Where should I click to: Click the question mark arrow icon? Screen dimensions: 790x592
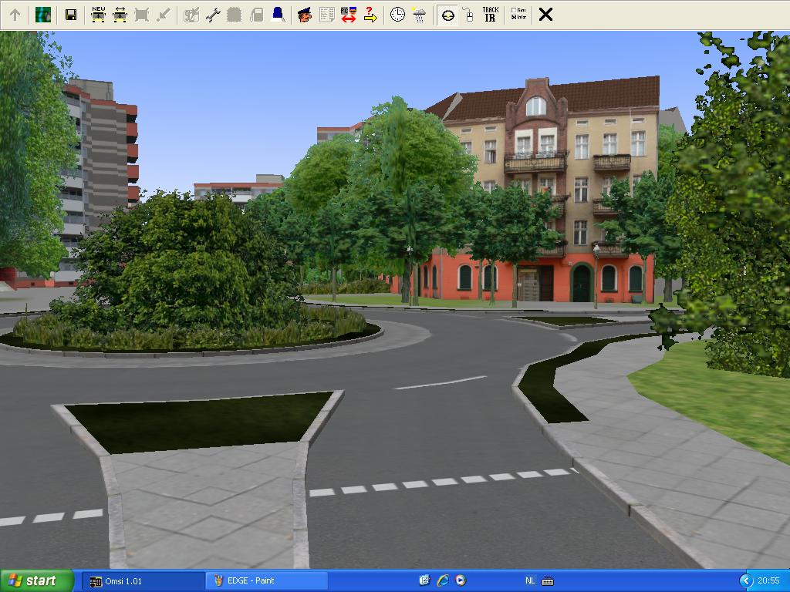pos(370,14)
